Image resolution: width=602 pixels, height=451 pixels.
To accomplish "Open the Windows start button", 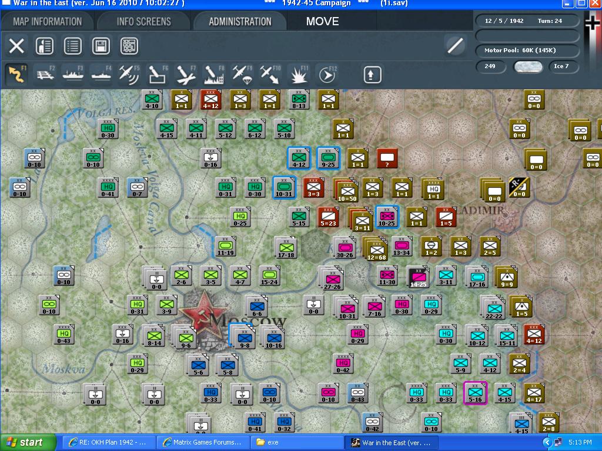I will click(28, 442).
